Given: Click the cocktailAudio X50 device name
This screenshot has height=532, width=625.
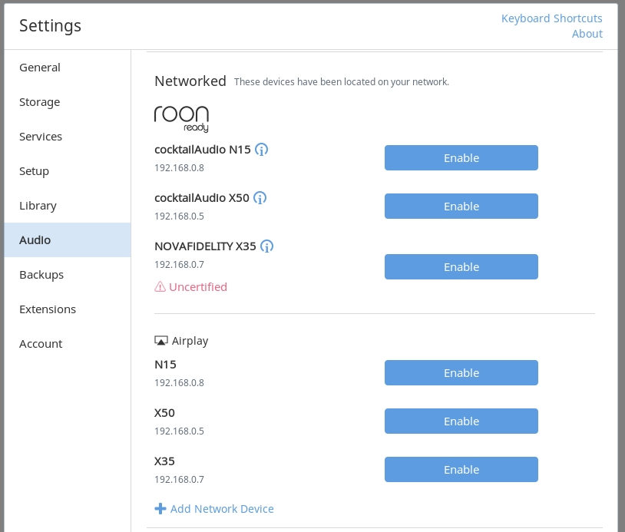Looking at the screenshot, I should click(x=202, y=197).
